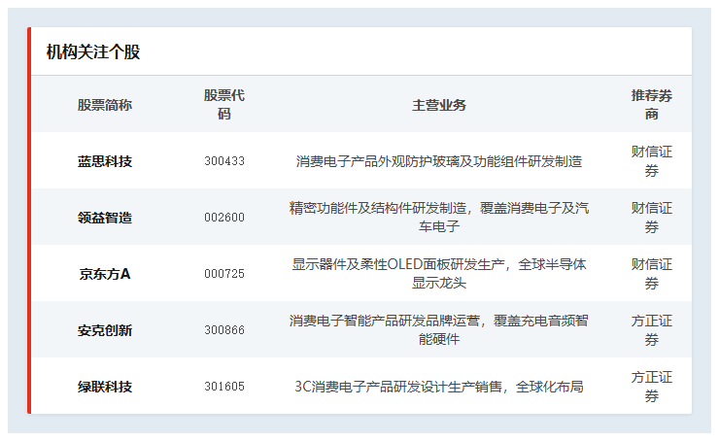This screenshot has height=441, width=719.
Task: Click 财信证券 in the 领益智造 row
Action: pyautogui.click(x=652, y=218)
